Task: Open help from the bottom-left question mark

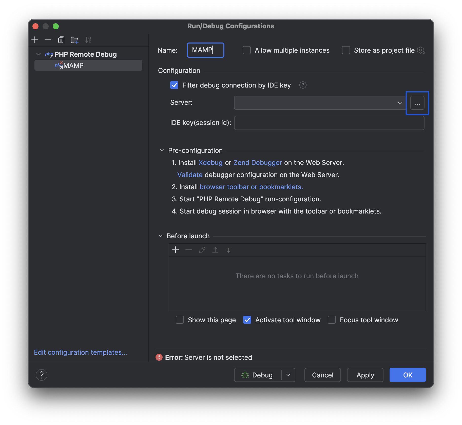Action: click(42, 375)
